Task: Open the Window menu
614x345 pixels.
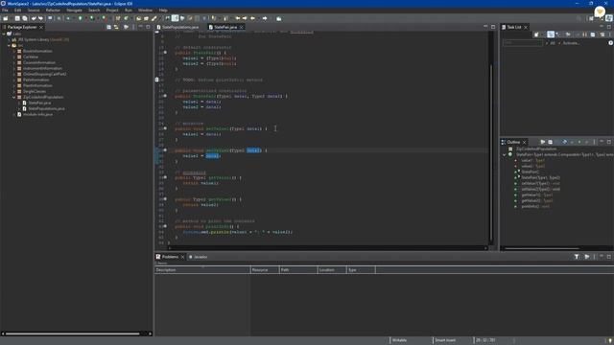Action: [x=145, y=11]
